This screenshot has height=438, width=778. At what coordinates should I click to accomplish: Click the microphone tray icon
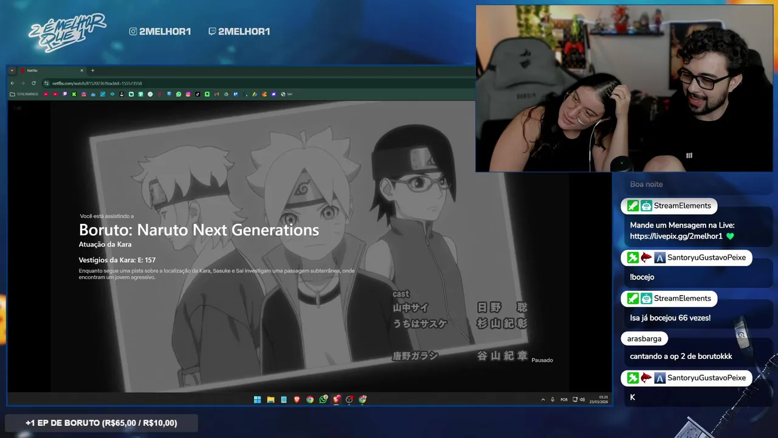(x=553, y=400)
